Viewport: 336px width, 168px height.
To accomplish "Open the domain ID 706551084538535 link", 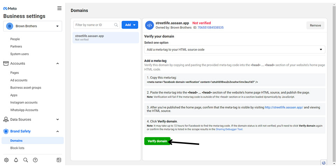I will 211,28.
